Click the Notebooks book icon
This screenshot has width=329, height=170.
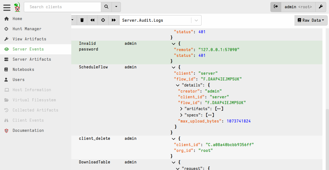click(7, 69)
